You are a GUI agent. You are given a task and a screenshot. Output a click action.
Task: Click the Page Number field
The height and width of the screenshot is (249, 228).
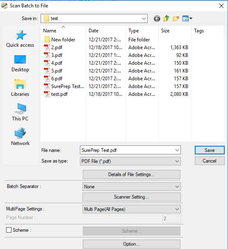click(171, 219)
